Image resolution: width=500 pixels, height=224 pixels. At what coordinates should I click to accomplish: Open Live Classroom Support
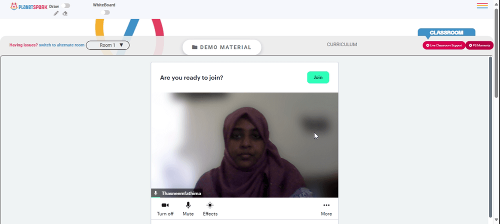coord(444,45)
